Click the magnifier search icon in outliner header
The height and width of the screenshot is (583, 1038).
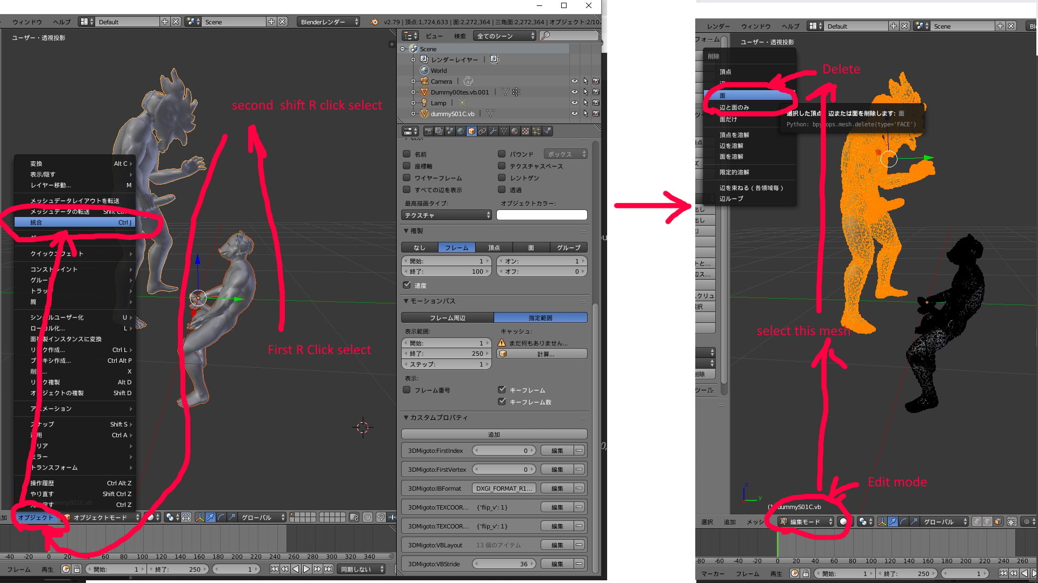tap(545, 36)
